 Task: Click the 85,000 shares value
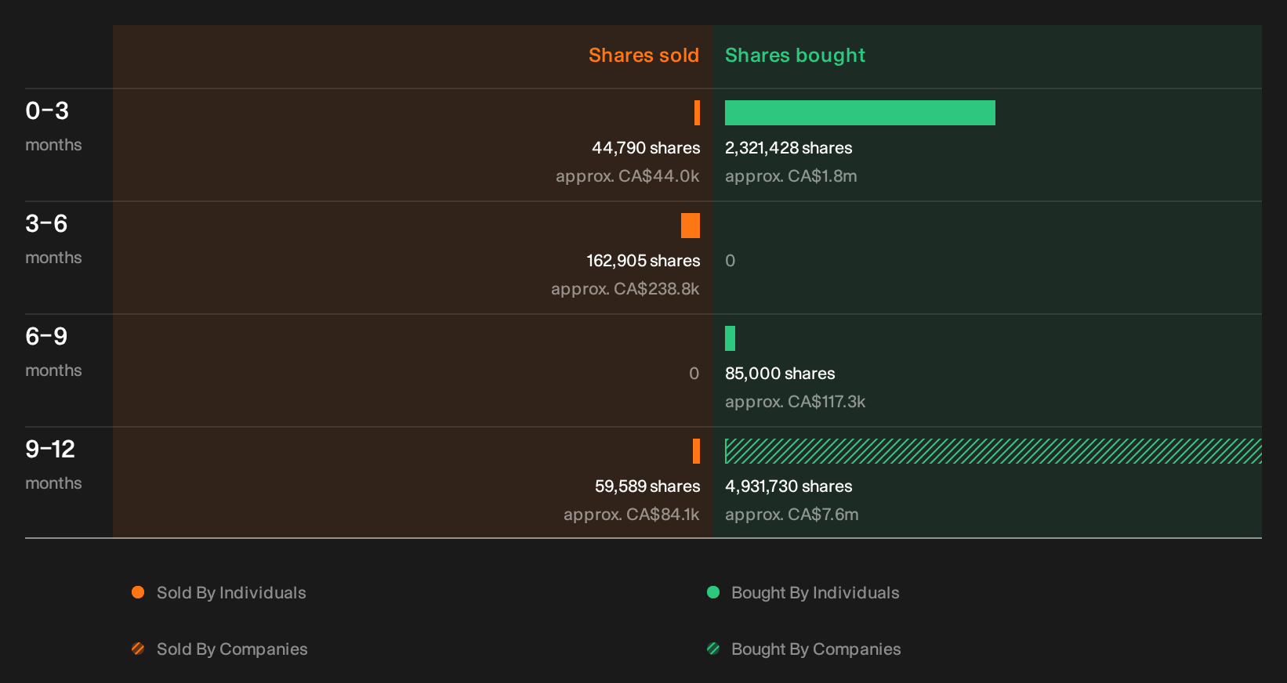click(x=780, y=374)
